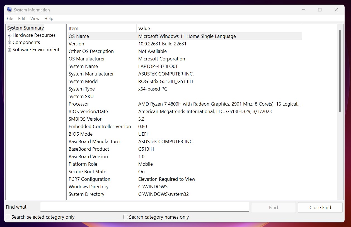This screenshot has height=227, width=351.
Task: Enable Search selected category only
Action: tap(8, 217)
